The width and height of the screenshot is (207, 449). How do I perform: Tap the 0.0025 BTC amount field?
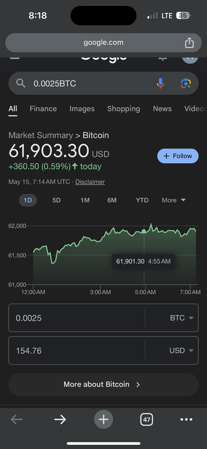[x=77, y=318]
